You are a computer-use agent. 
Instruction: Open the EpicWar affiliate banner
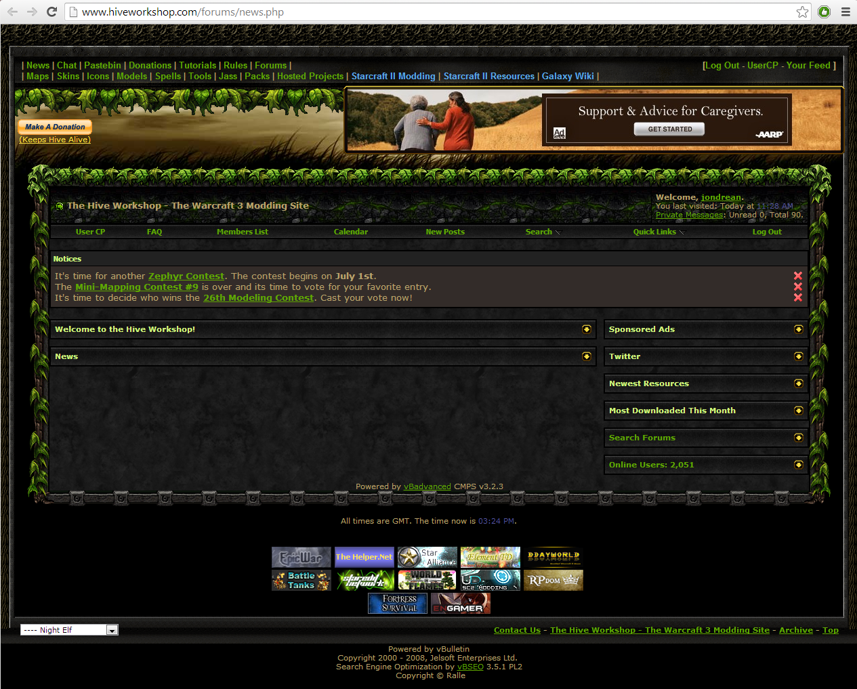point(301,557)
